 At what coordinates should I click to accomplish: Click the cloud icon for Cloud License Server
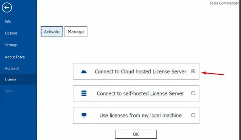click(x=84, y=72)
